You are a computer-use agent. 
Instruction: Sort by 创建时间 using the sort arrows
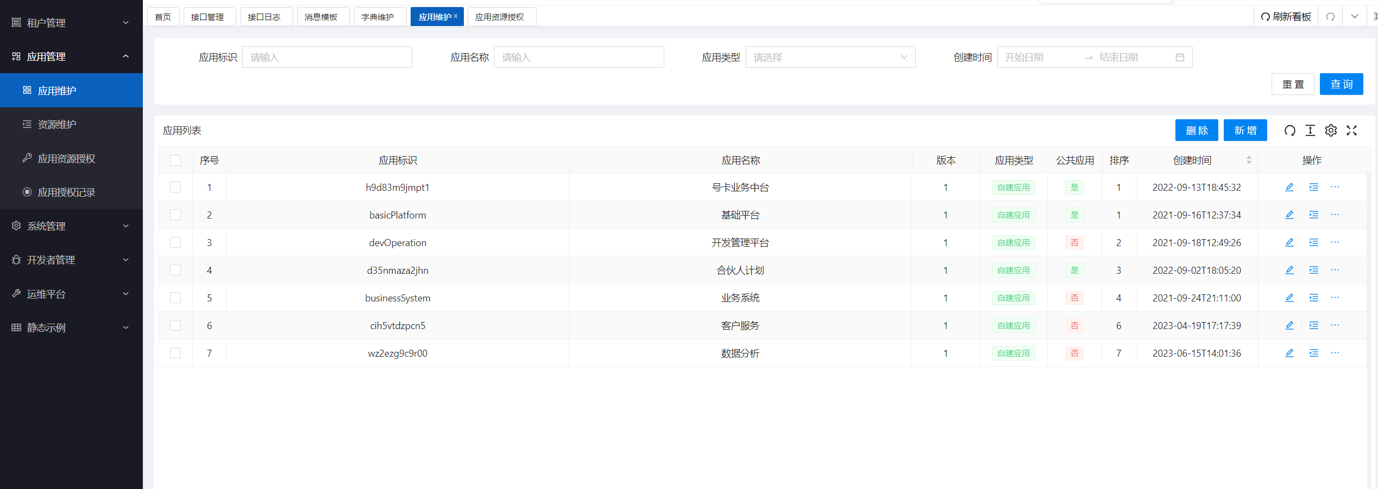[x=1249, y=160]
